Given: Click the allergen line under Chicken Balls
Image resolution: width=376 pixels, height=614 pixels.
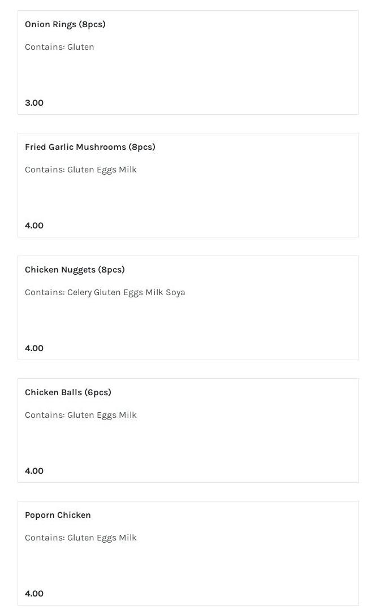Looking at the screenshot, I should point(81,415).
